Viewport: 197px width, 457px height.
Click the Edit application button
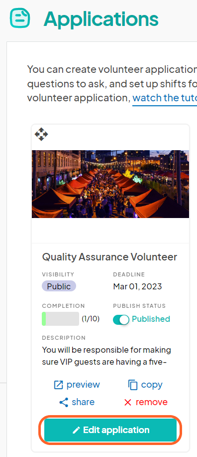(110, 430)
